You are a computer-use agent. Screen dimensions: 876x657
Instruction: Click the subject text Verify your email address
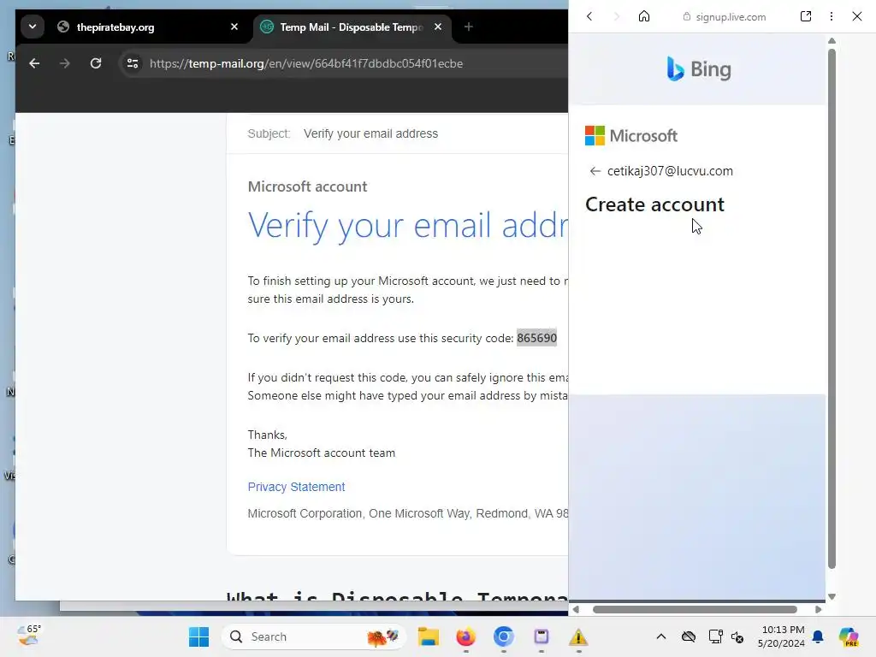point(370,133)
